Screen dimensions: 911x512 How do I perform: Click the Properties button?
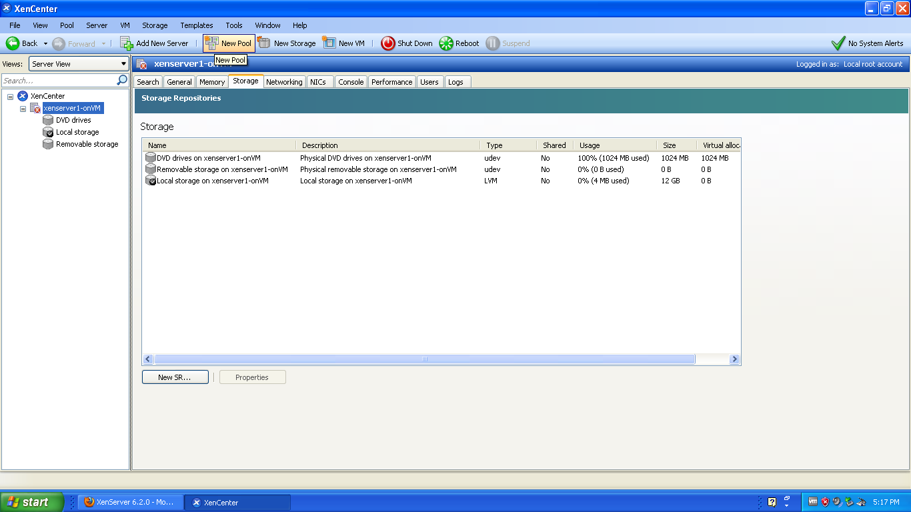[252, 377]
